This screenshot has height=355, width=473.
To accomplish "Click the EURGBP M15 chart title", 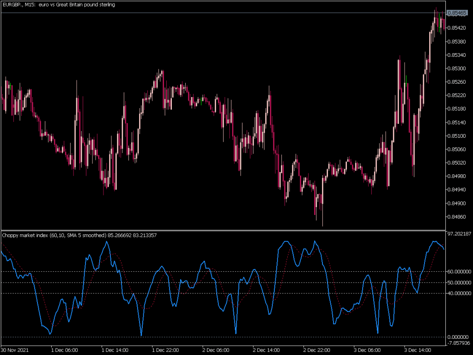I will click(59, 5).
